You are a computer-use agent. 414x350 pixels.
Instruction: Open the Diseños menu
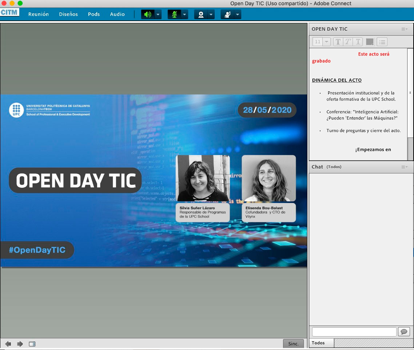point(68,14)
